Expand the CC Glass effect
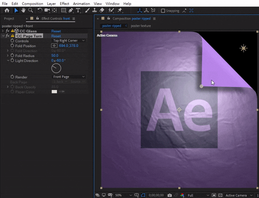259x198 pixels. 3,31
